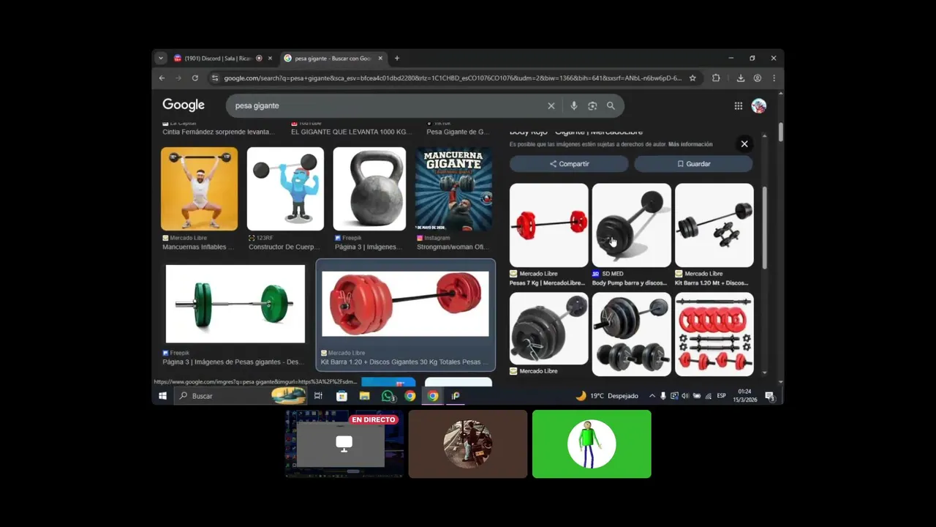Open the blue cartoon bodybuilder image
This screenshot has width=936, height=527.
click(285, 189)
